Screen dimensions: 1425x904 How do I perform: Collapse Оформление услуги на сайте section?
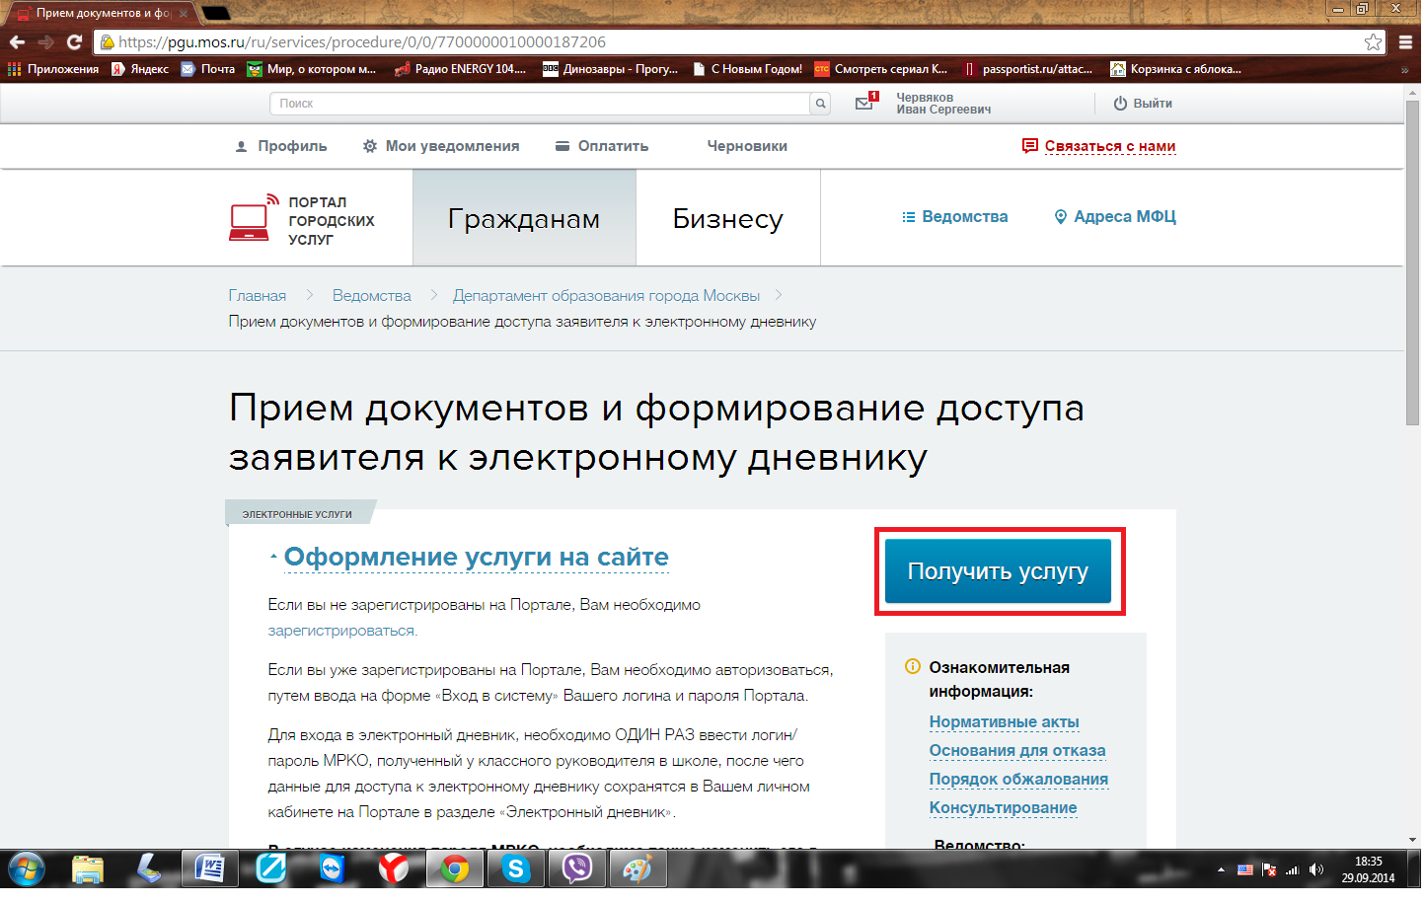click(478, 559)
